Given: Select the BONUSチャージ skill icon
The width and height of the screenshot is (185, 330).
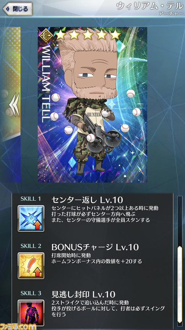Looking at the screenshot, I should pos(31,265).
